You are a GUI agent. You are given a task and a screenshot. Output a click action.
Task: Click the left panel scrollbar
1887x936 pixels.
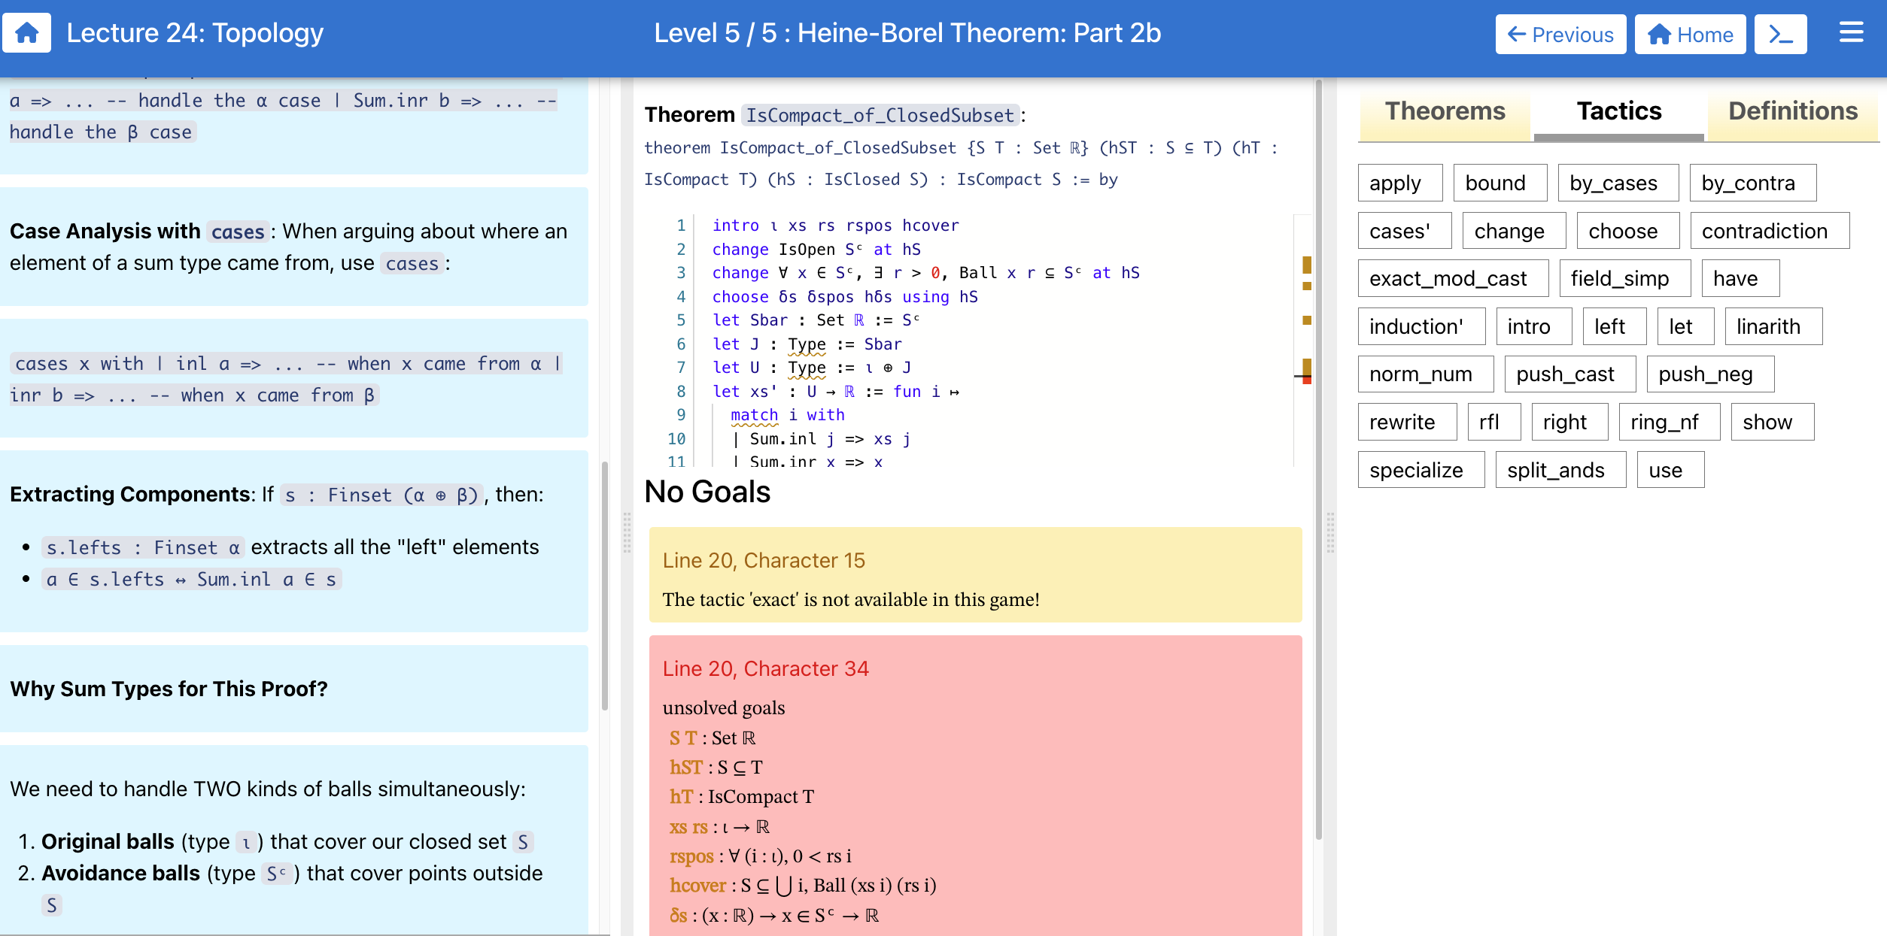(x=605, y=586)
